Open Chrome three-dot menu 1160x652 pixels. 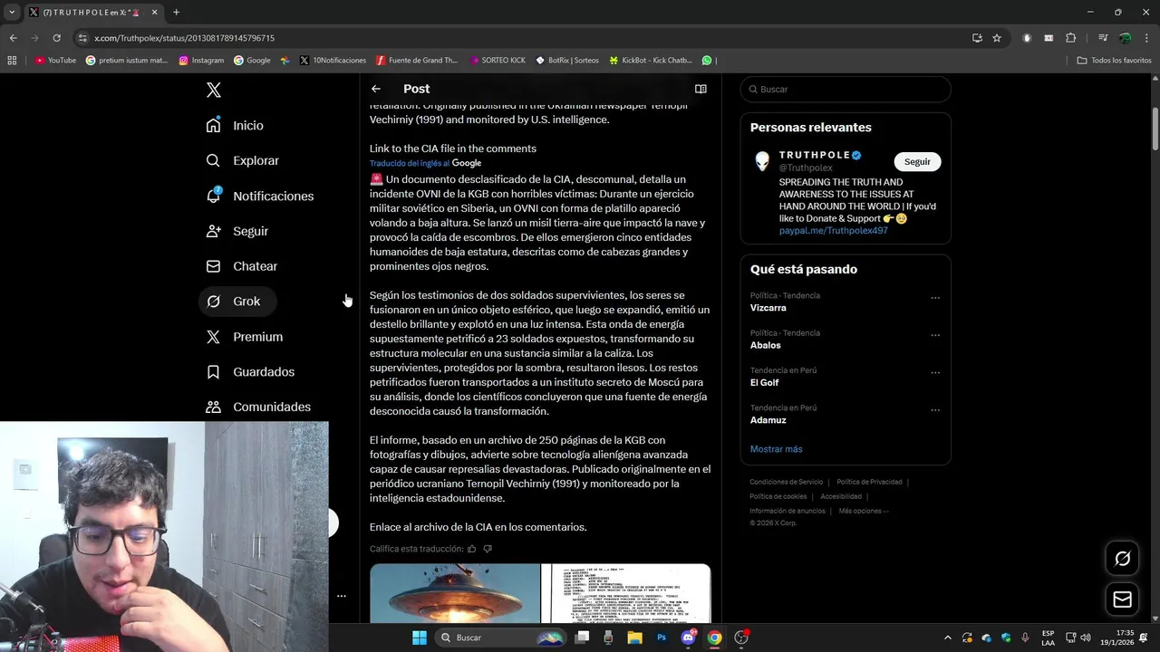pos(1147,38)
